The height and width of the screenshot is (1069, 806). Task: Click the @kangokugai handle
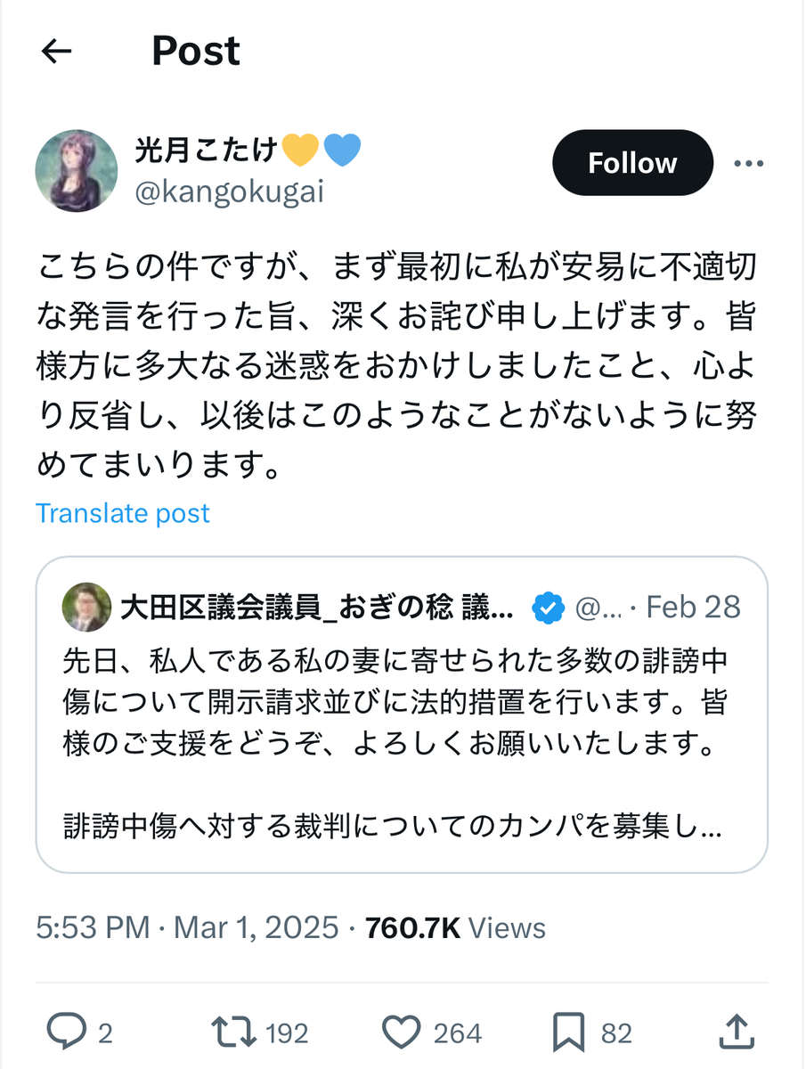229,192
